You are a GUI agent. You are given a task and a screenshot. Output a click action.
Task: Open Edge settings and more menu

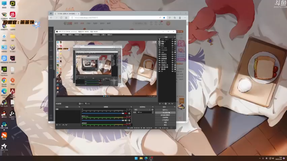point(185,18)
